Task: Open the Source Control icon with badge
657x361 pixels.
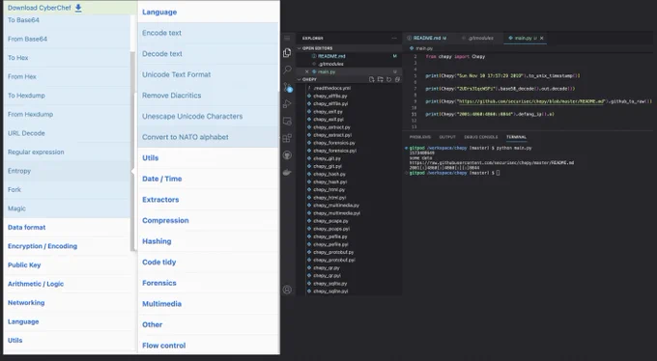Action: click(x=288, y=87)
